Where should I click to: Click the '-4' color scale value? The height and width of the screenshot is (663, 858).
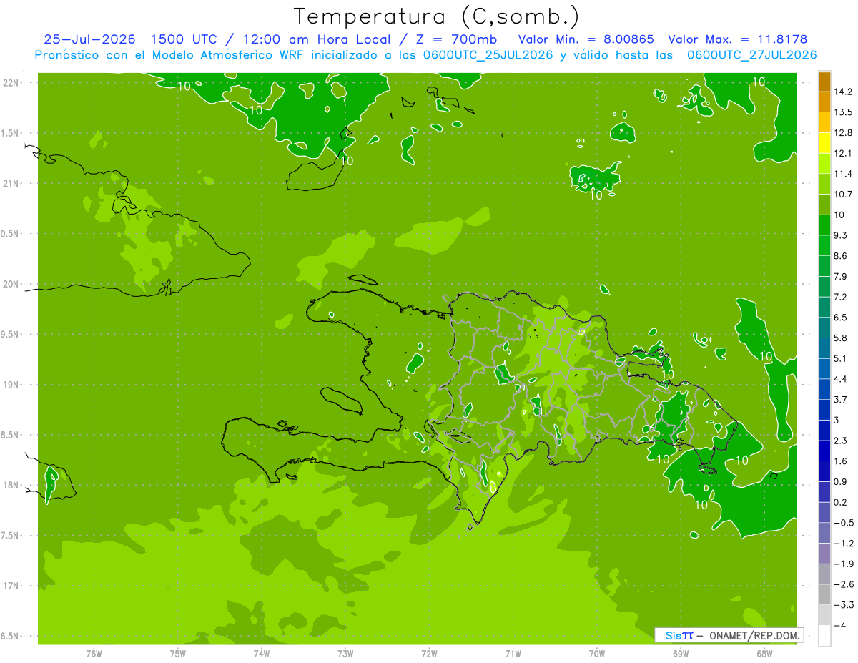click(x=839, y=625)
